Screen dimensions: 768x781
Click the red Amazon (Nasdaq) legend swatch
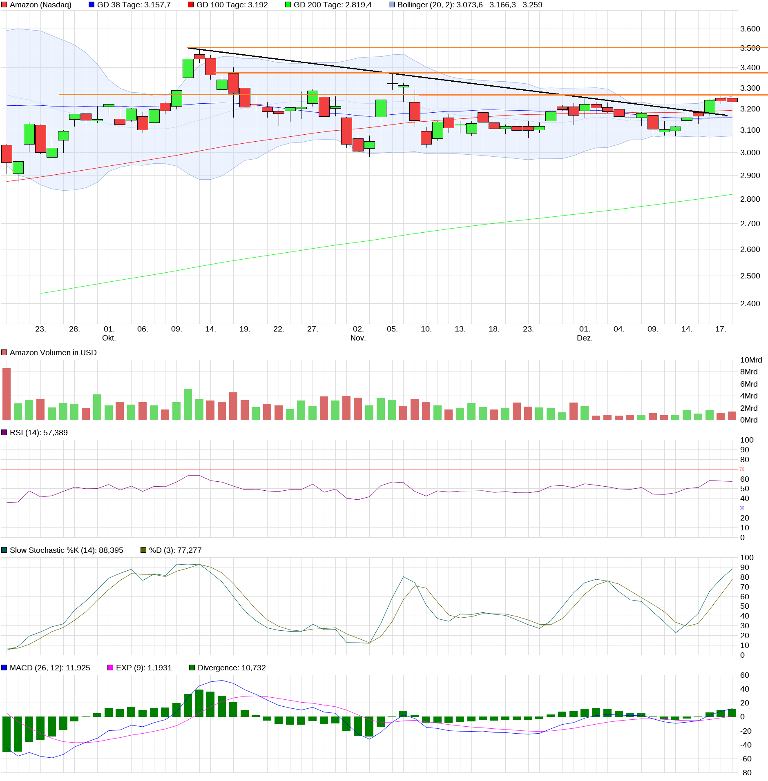[x=4, y=5]
